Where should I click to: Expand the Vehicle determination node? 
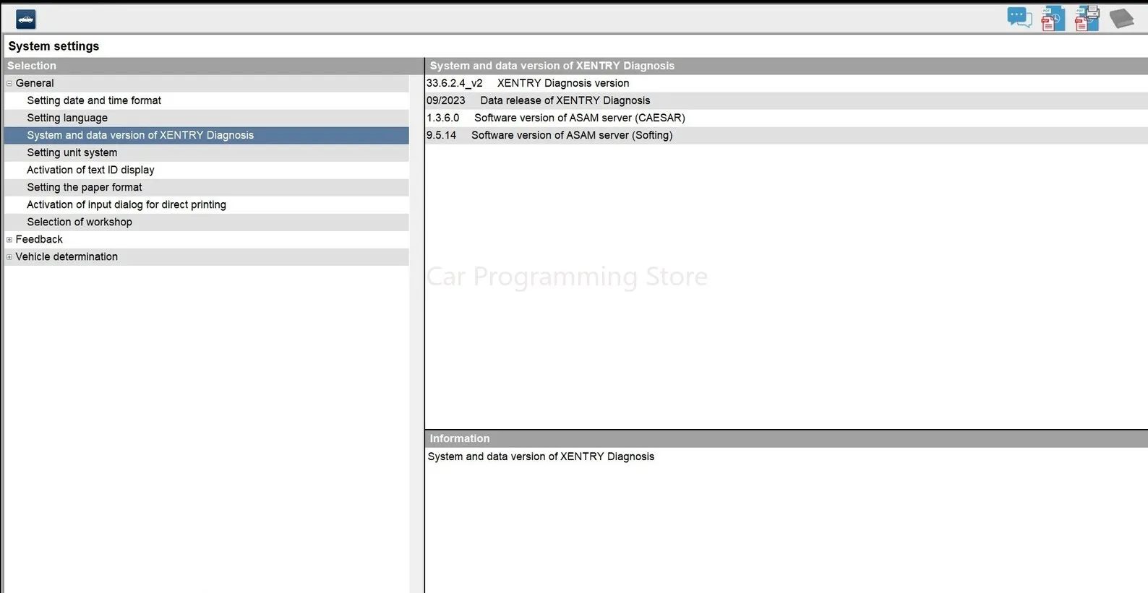point(9,256)
